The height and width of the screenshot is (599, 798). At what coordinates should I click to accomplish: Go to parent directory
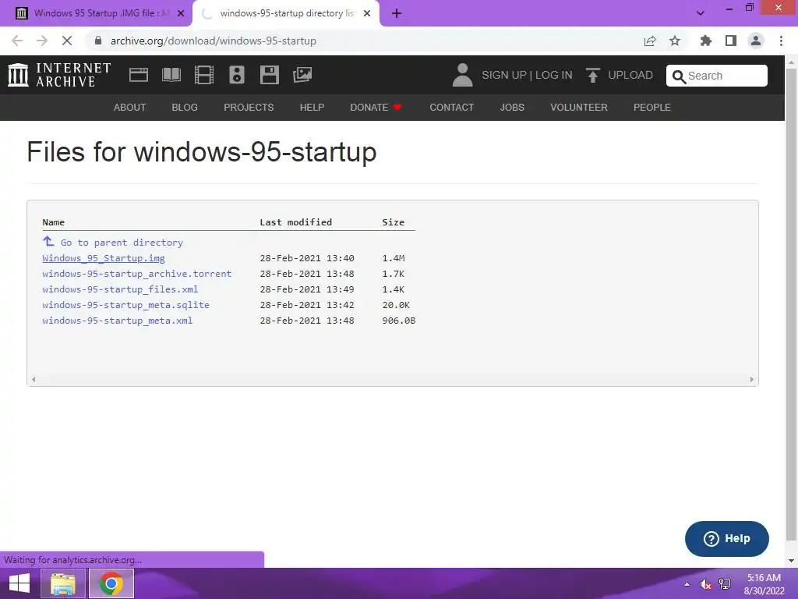click(x=122, y=243)
